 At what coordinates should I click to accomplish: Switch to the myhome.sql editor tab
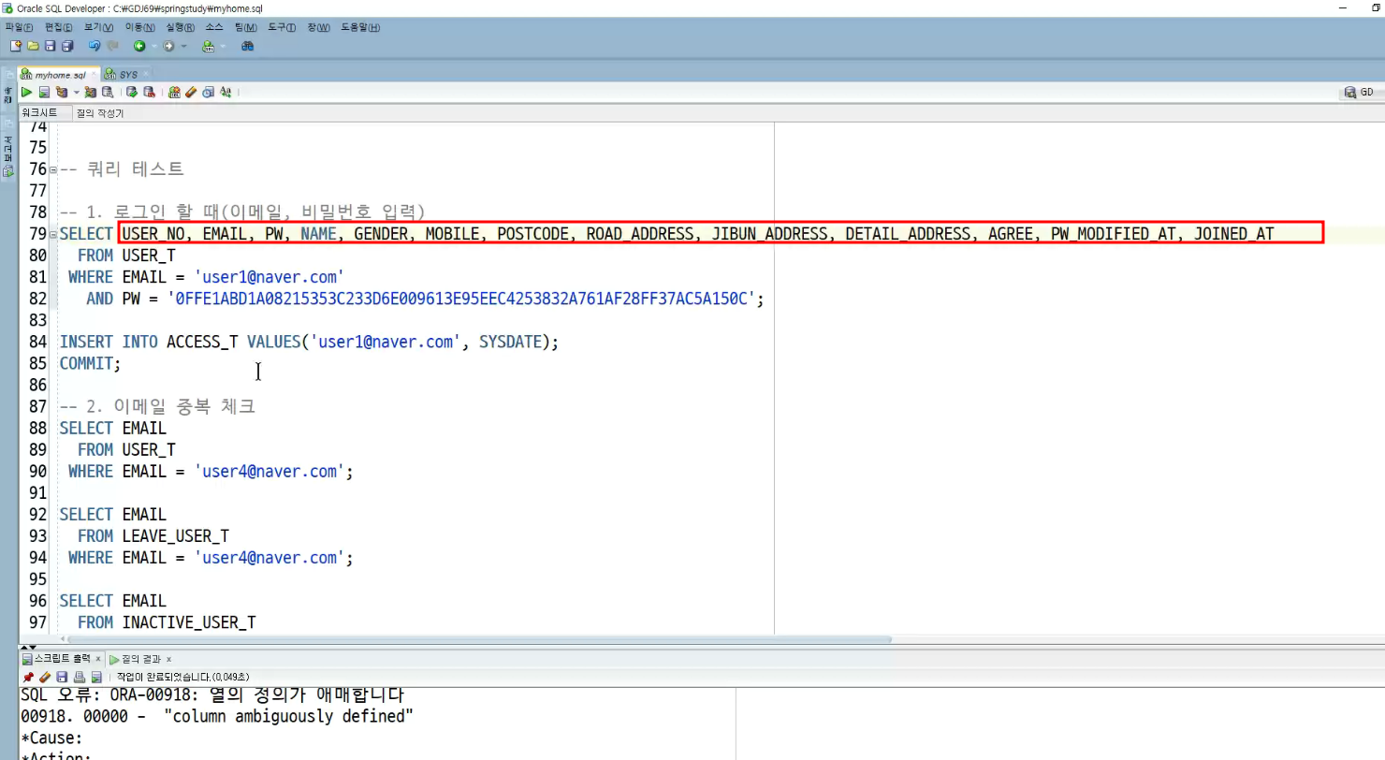click(61, 74)
